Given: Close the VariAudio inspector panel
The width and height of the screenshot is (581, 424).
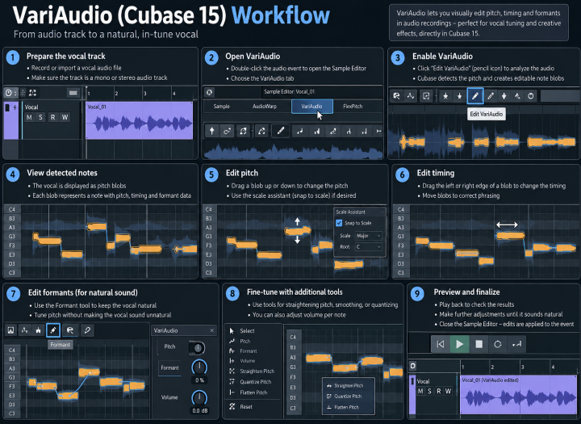Looking at the screenshot, I should (x=212, y=330).
